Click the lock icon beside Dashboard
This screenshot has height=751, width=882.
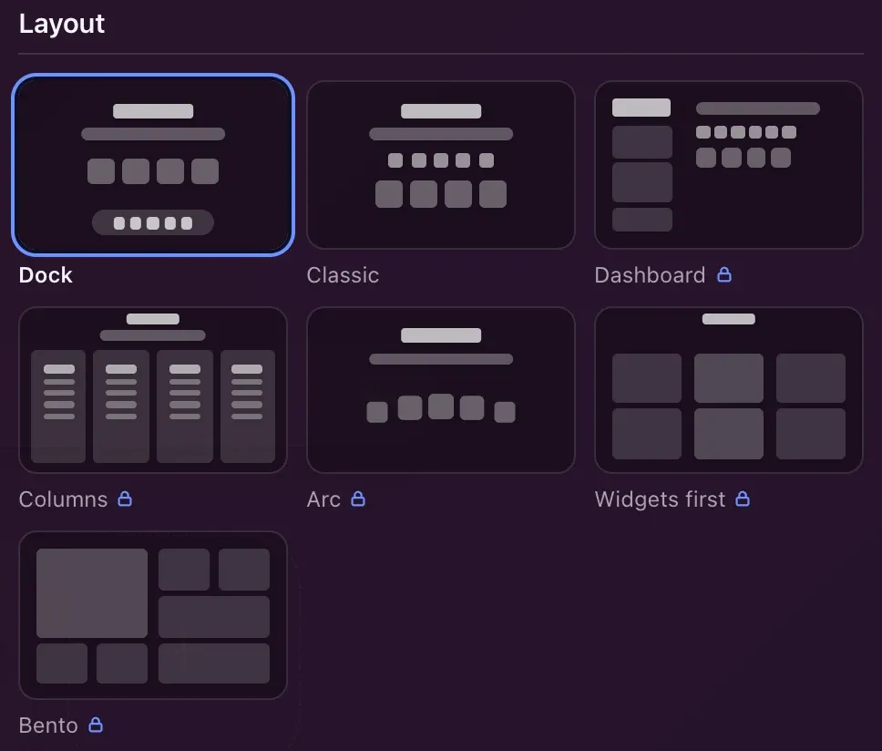point(724,274)
